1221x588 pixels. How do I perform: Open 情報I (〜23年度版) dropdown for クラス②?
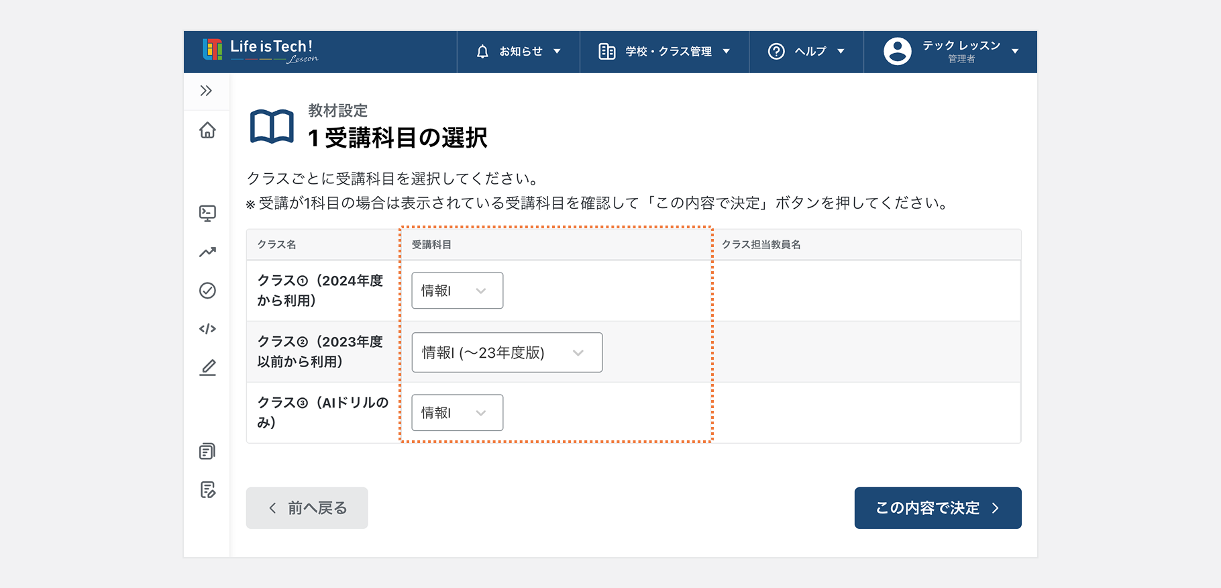[507, 352]
